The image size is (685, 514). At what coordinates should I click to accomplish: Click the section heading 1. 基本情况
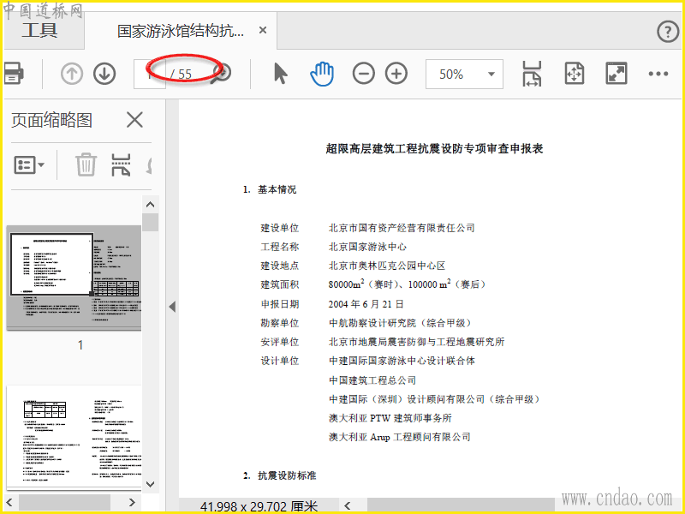(270, 189)
